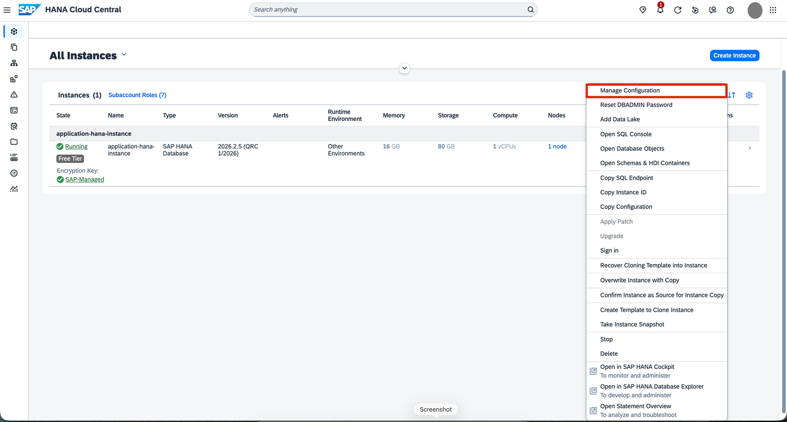The image size is (787, 422).
Task: Open the line-chart icon in sidebar
Action: [14, 189]
